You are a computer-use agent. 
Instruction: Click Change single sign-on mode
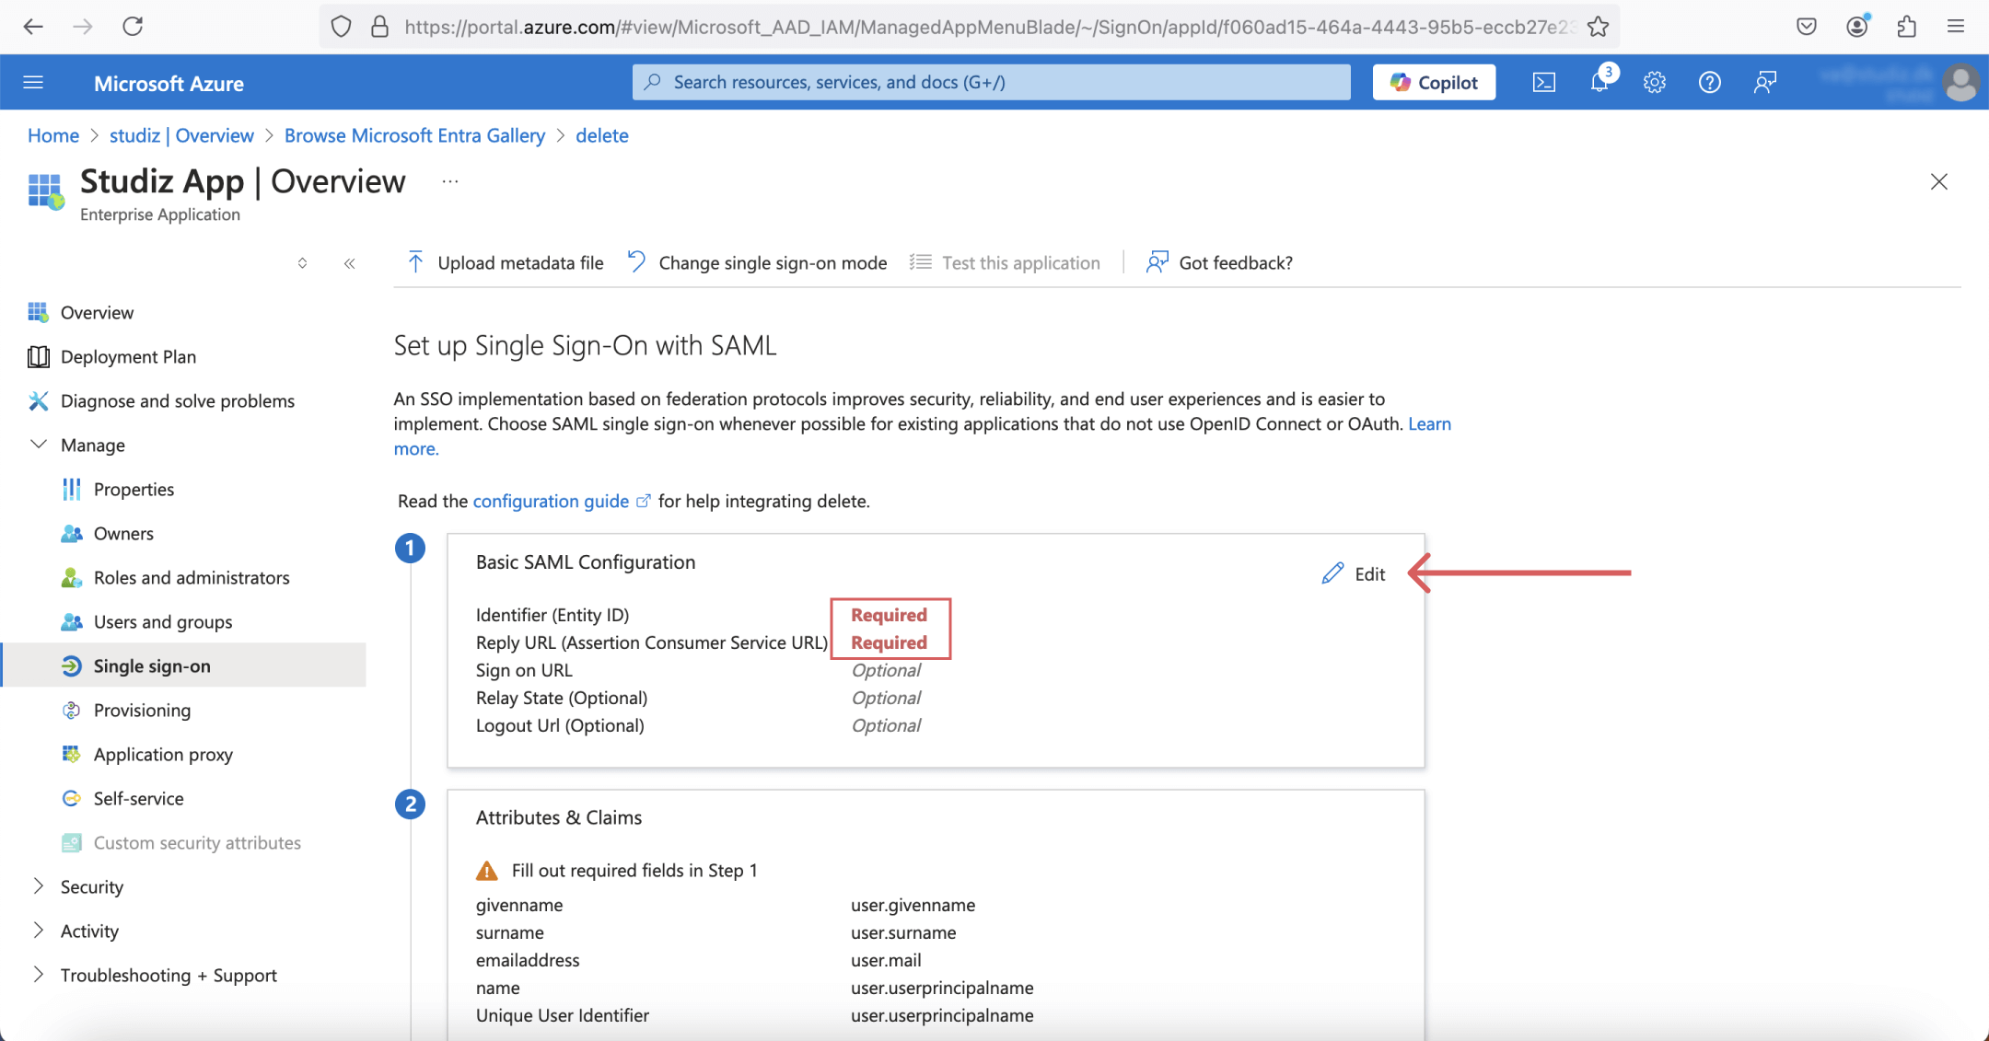(757, 263)
